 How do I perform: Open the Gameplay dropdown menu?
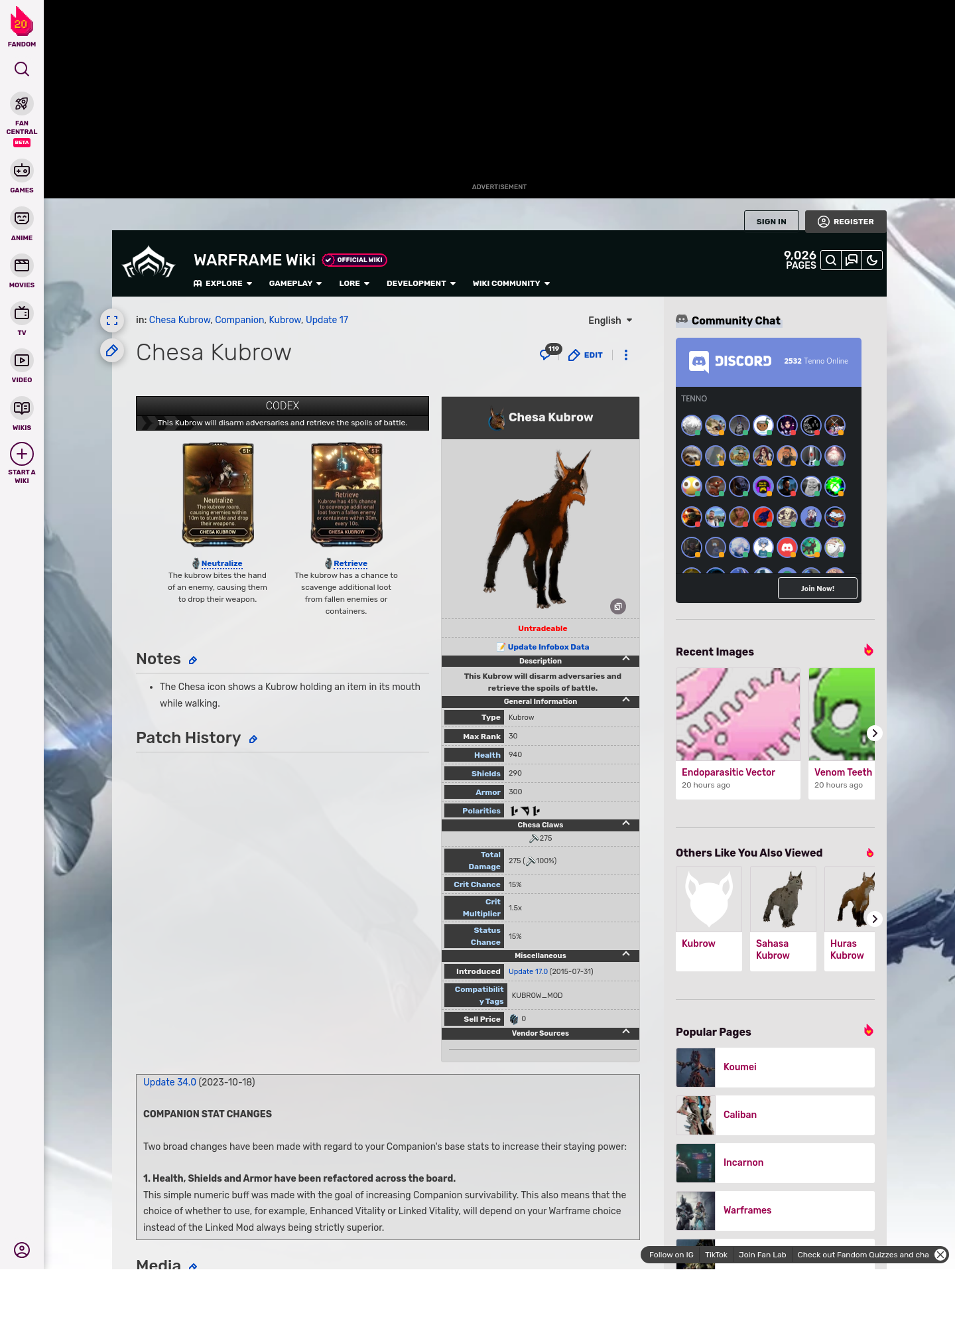click(295, 283)
